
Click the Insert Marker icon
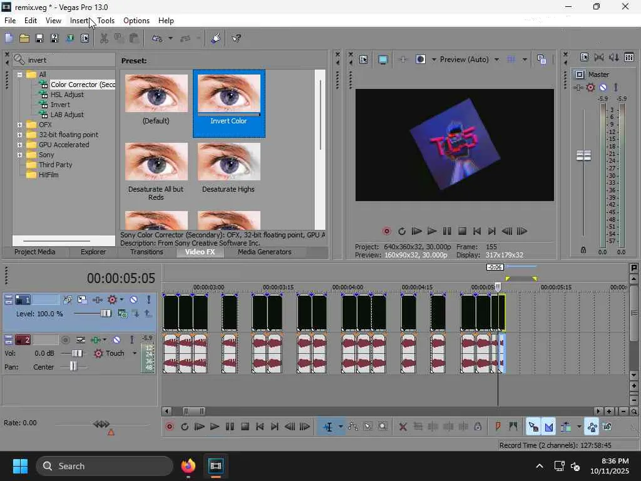(498, 427)
